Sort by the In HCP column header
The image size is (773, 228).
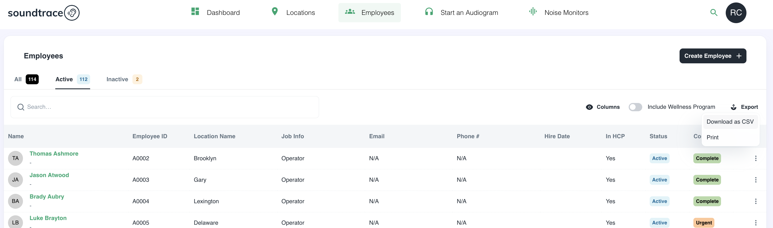(615, 136)
